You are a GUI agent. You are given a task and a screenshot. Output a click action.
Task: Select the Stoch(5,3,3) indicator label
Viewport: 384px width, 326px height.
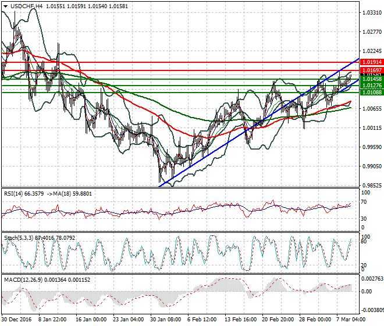pyautogui.click(x=19, y=238)
